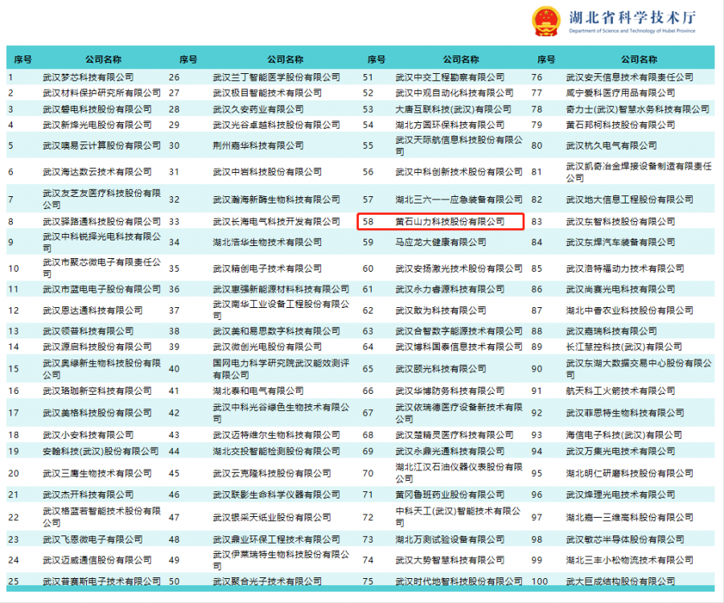Click the cell 武汉迈威通信股份有限公司
The image size is (724, 603).
coord(97,560)
